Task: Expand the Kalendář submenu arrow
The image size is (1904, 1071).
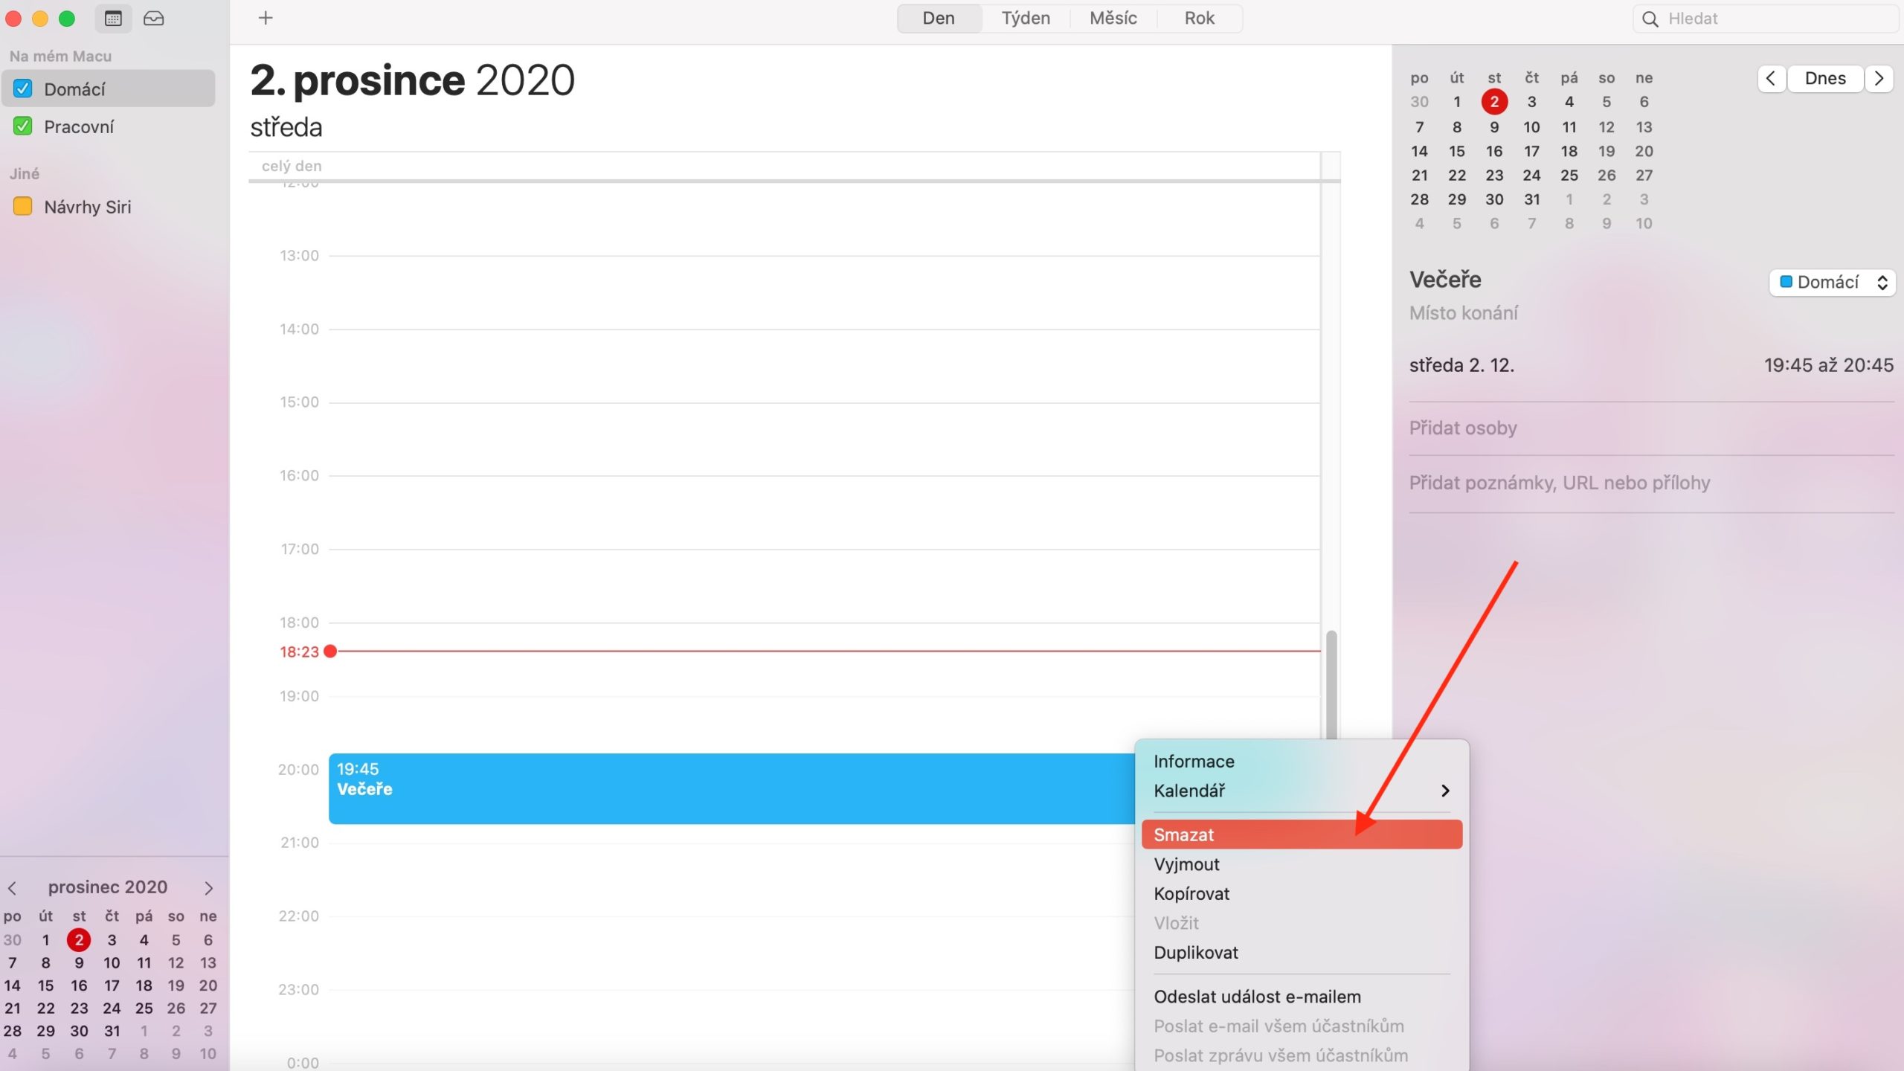Action: (1444, 791)
